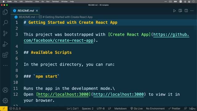
Task: Click the screen recording icon in menu bar
Action: (170, 2)
